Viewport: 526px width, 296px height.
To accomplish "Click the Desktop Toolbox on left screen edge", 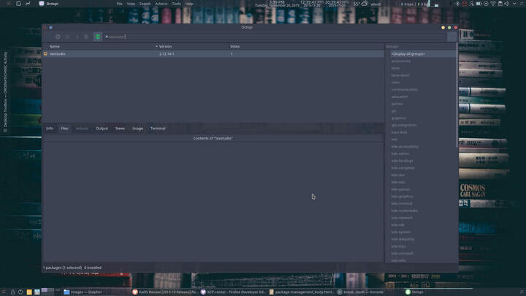I will 5,91.
